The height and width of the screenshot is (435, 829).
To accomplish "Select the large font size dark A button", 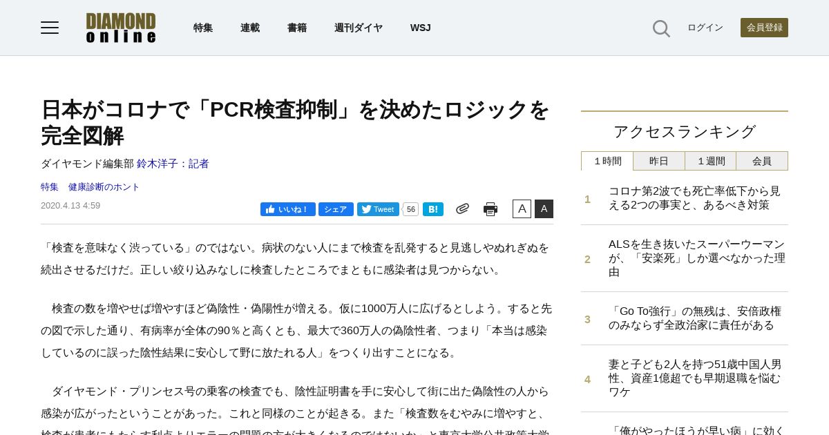I will pos(544,209).
